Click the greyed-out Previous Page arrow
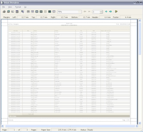This screenshot has height=132, width=143. [89, 12]
